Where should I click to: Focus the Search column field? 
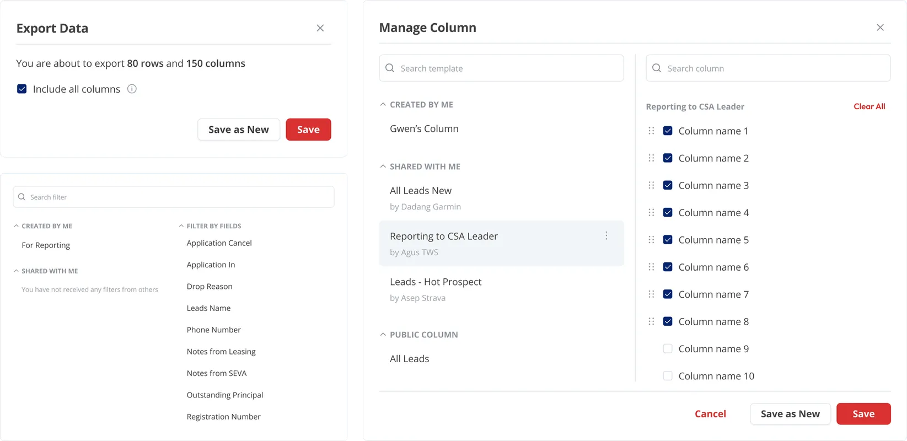click(x=768, y=68)
